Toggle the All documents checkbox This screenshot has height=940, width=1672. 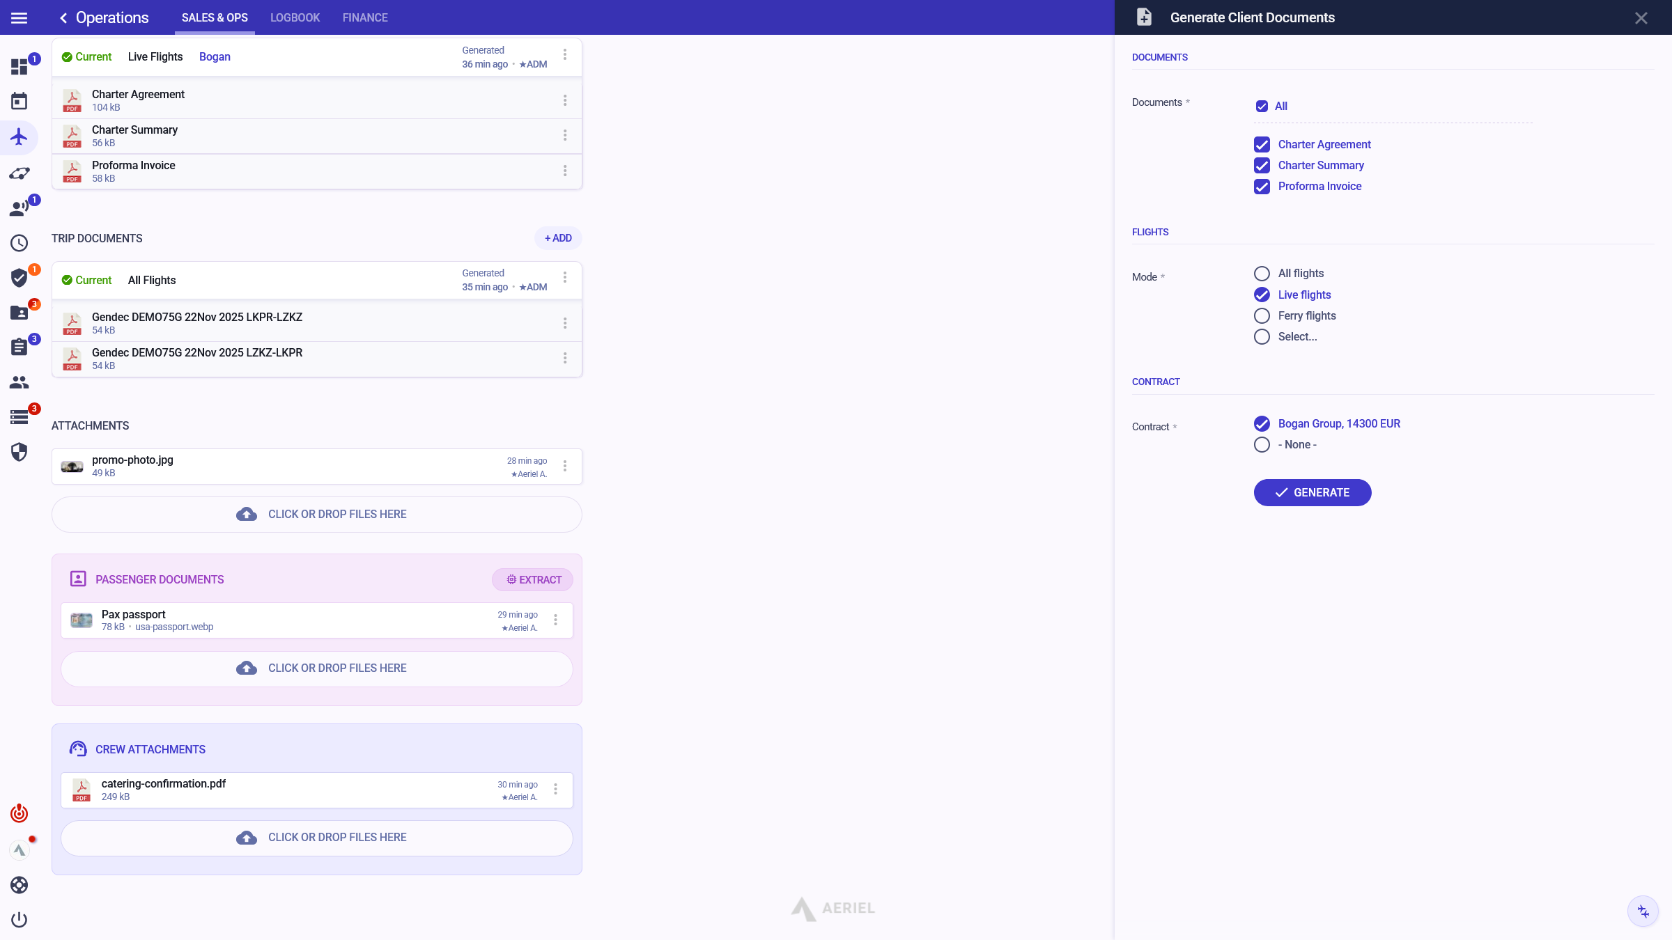[x=1262, y=107]
